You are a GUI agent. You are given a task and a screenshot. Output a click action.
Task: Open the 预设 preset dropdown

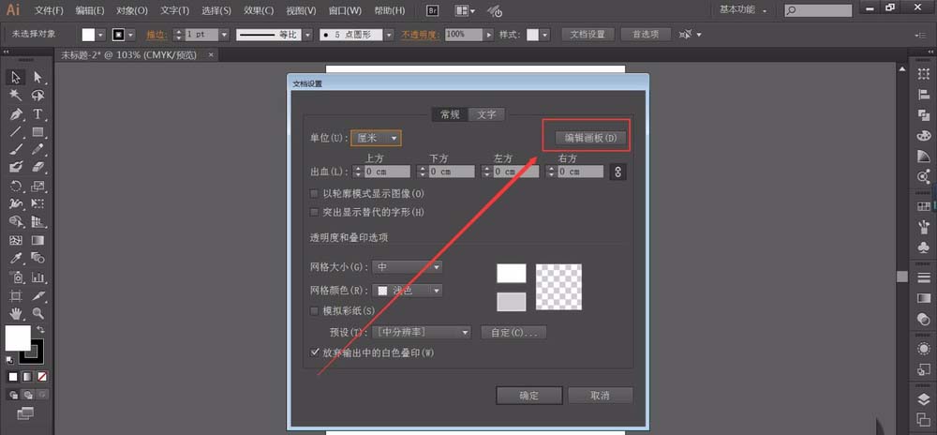pyautogui.click(x=421, y=332)
